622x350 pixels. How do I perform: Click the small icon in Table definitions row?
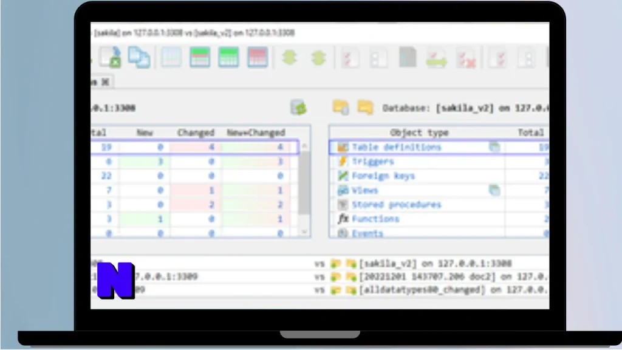494,147
